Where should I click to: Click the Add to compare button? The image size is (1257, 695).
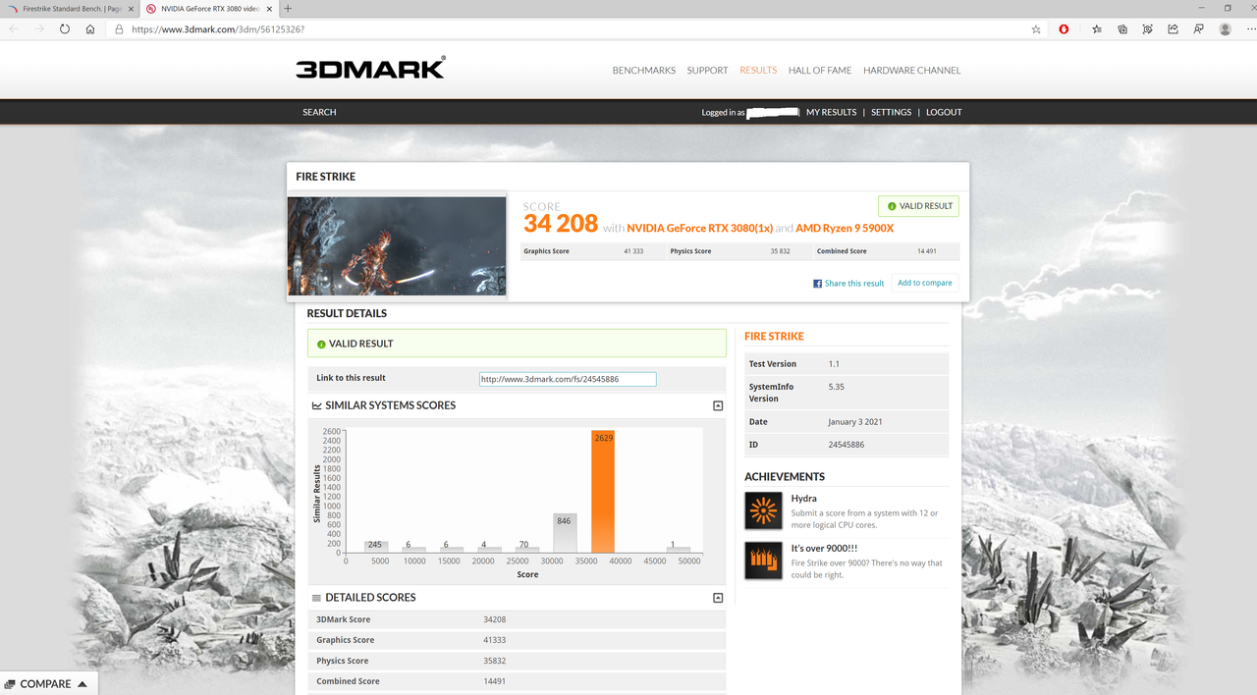[925, 283]
